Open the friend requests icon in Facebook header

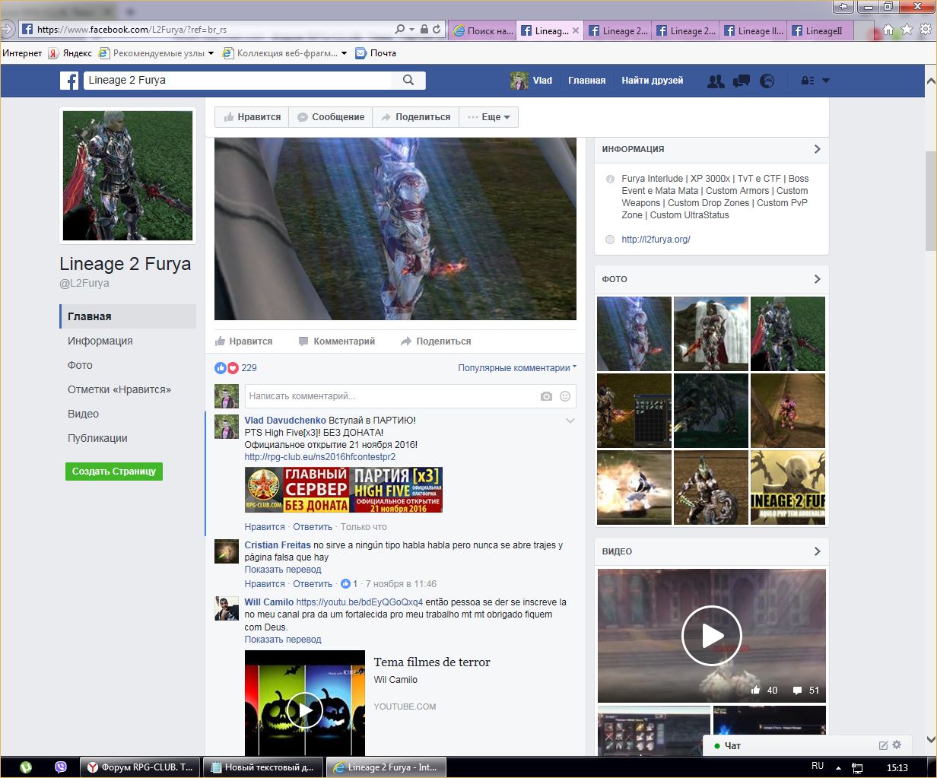tap(716, 81)
